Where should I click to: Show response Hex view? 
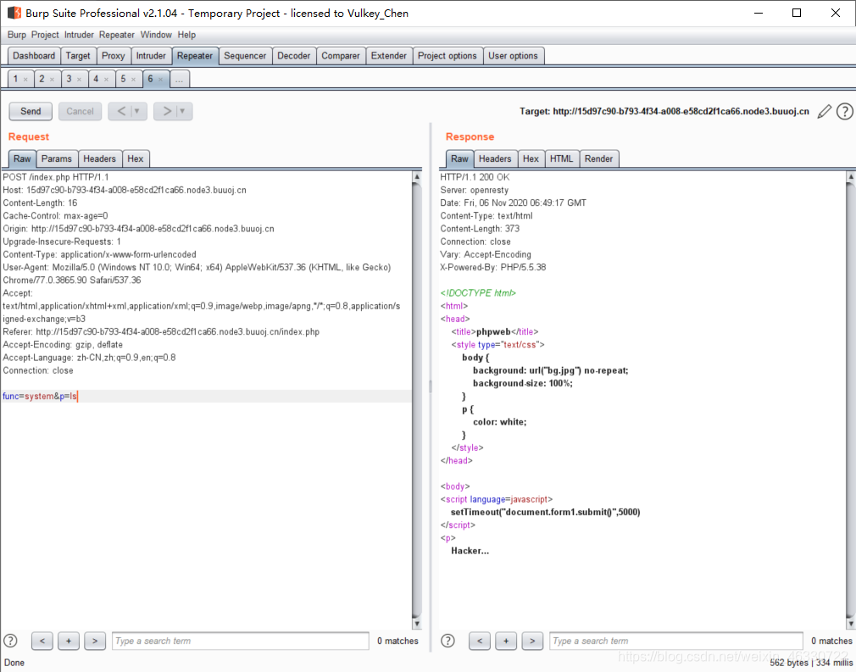click(531, 158)
